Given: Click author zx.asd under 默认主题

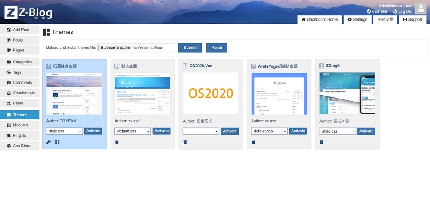Looking at the screenshot, I should pos(134,121).
